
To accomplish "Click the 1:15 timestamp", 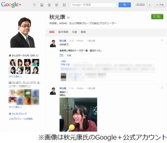I will tap(71, 88).
